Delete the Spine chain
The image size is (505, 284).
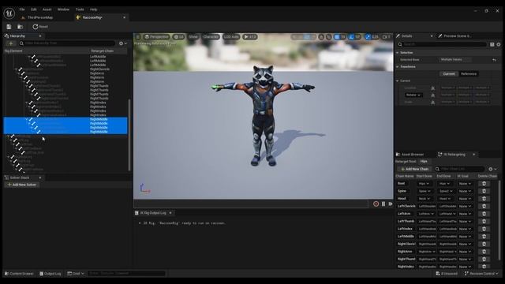coord(484,191)
